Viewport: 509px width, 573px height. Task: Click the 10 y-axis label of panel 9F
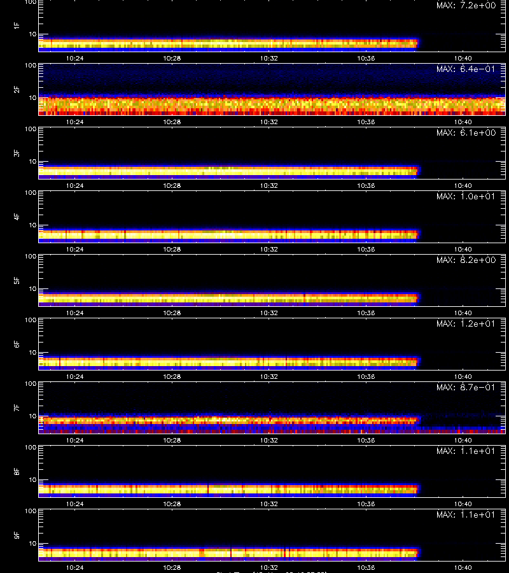coord(32,544)
